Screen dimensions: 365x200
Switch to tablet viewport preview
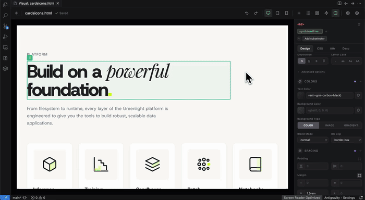coord(277,13)
